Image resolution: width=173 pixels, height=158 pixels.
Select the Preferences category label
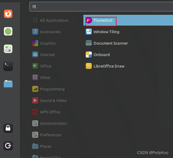(x=51, y=135)
